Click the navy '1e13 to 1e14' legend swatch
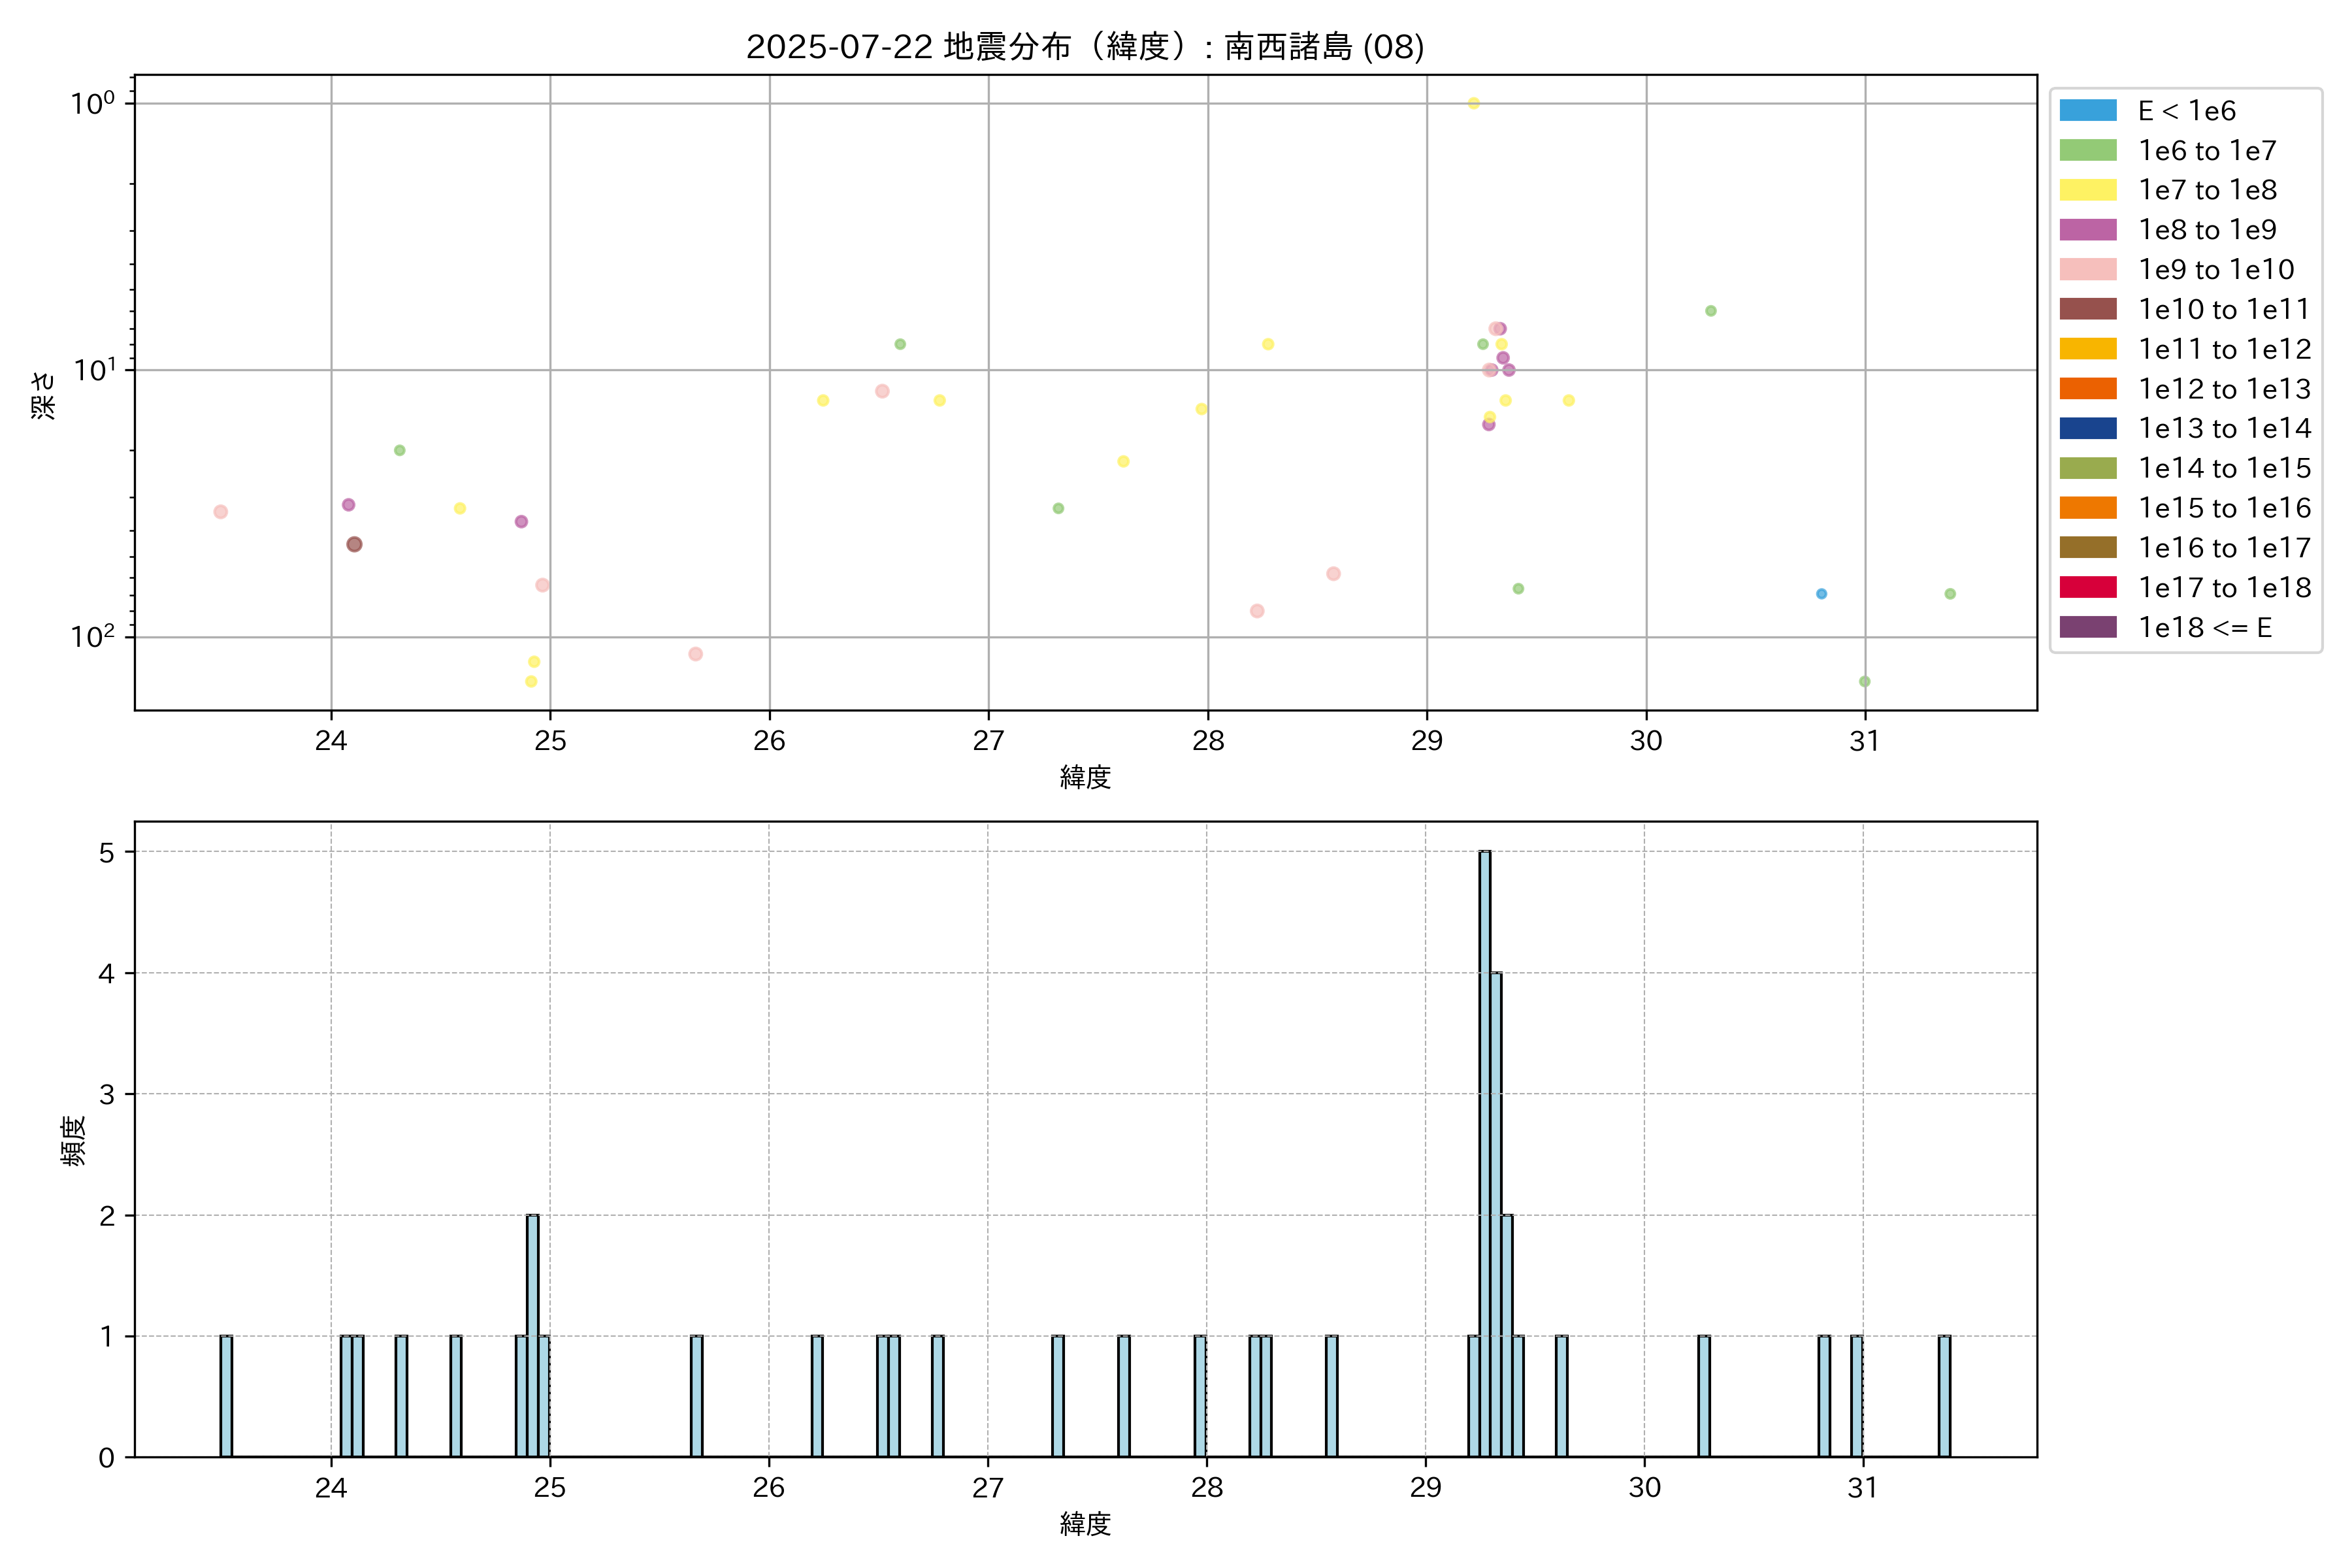Viewport: 2352px width, 1568px height. pyautogui.click(x=2087, y=428)
